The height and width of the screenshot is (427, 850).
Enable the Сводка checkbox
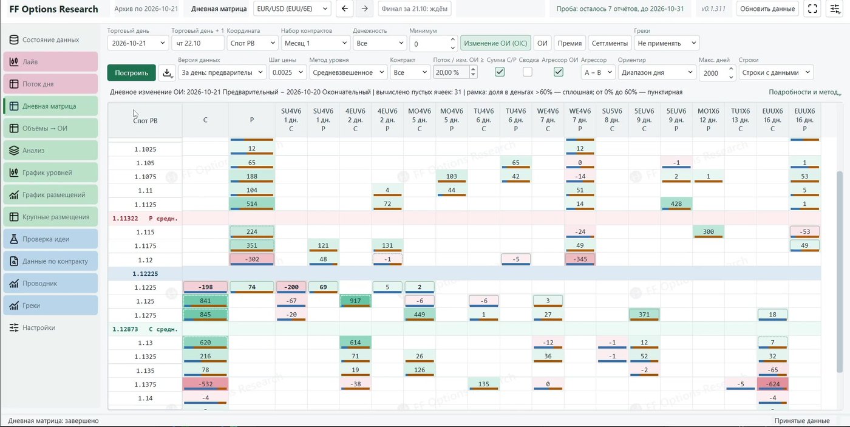click(528, 72)
